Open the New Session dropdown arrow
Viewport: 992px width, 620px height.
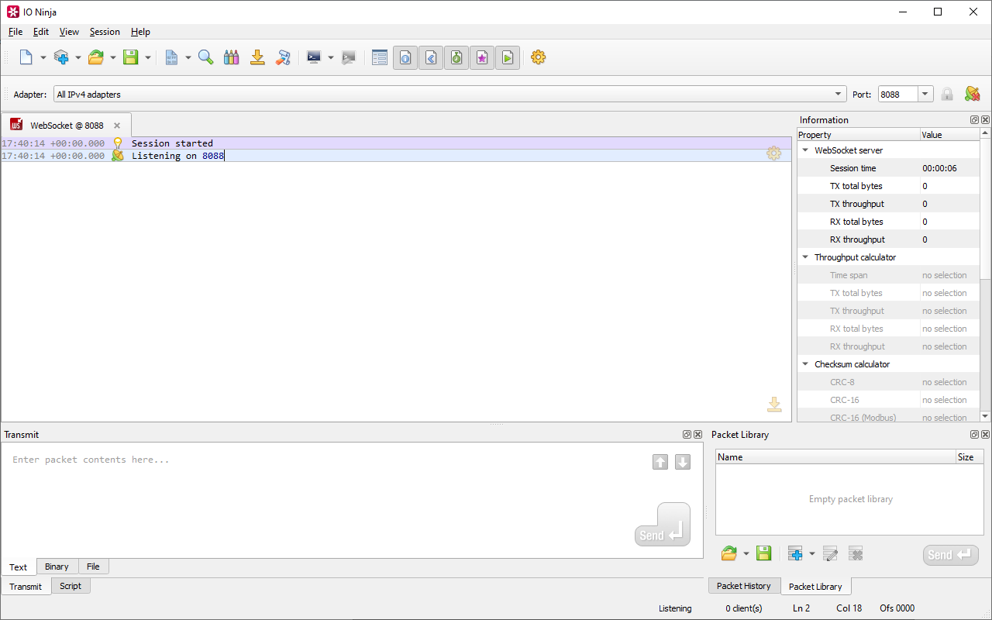(x=43, y=57)
